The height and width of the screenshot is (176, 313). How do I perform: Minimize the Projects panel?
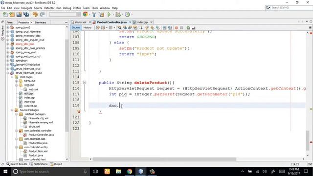[67, 22]
